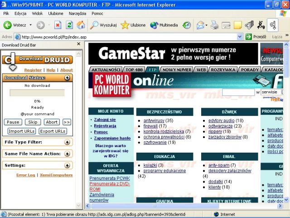
Task: Click the Messenger figure toolbar icon
Action: (x=261, y=25)
